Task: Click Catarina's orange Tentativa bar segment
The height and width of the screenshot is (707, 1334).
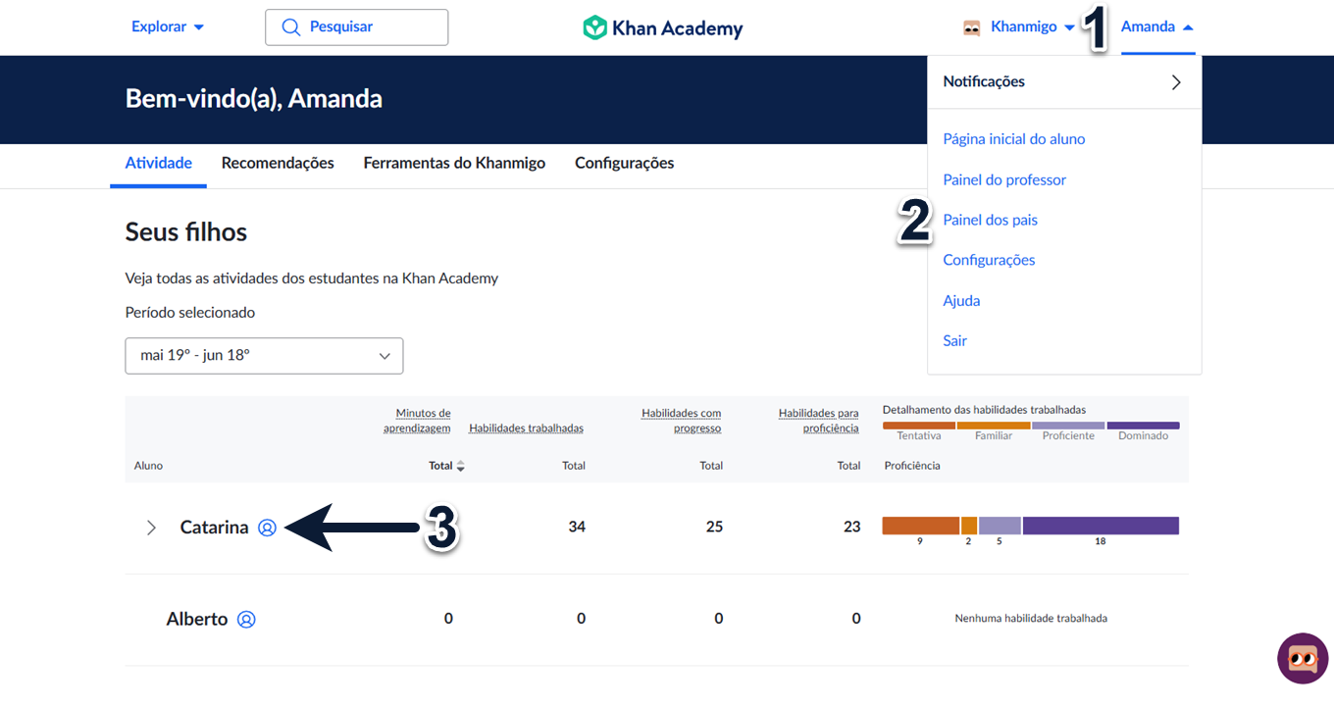Action: [920, 526]
